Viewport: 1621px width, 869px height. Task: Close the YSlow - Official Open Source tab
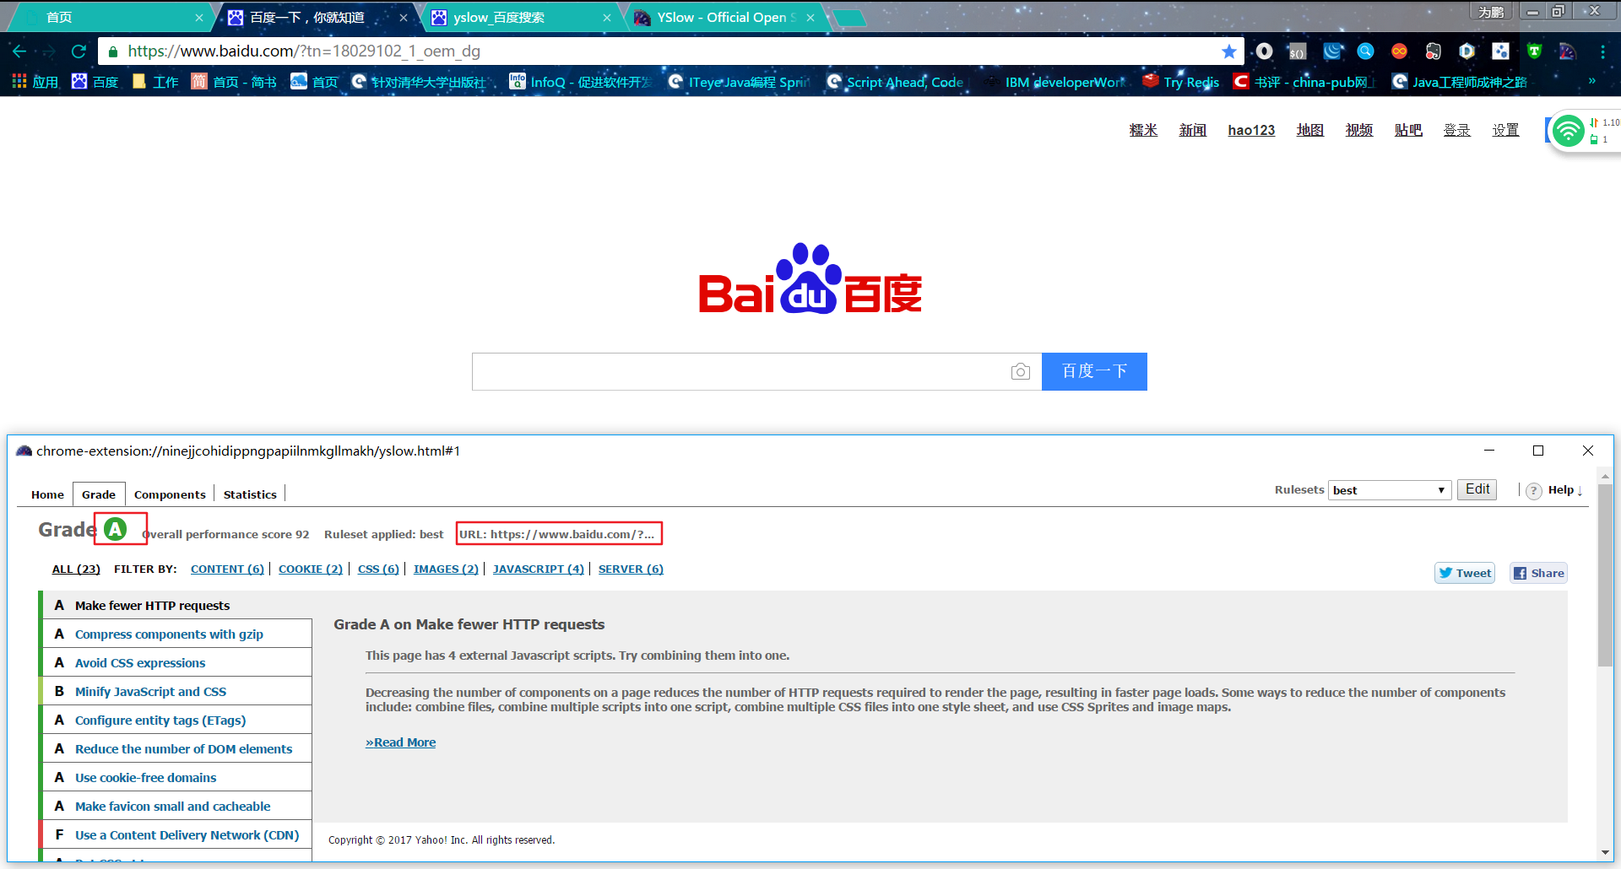(810, 18)
